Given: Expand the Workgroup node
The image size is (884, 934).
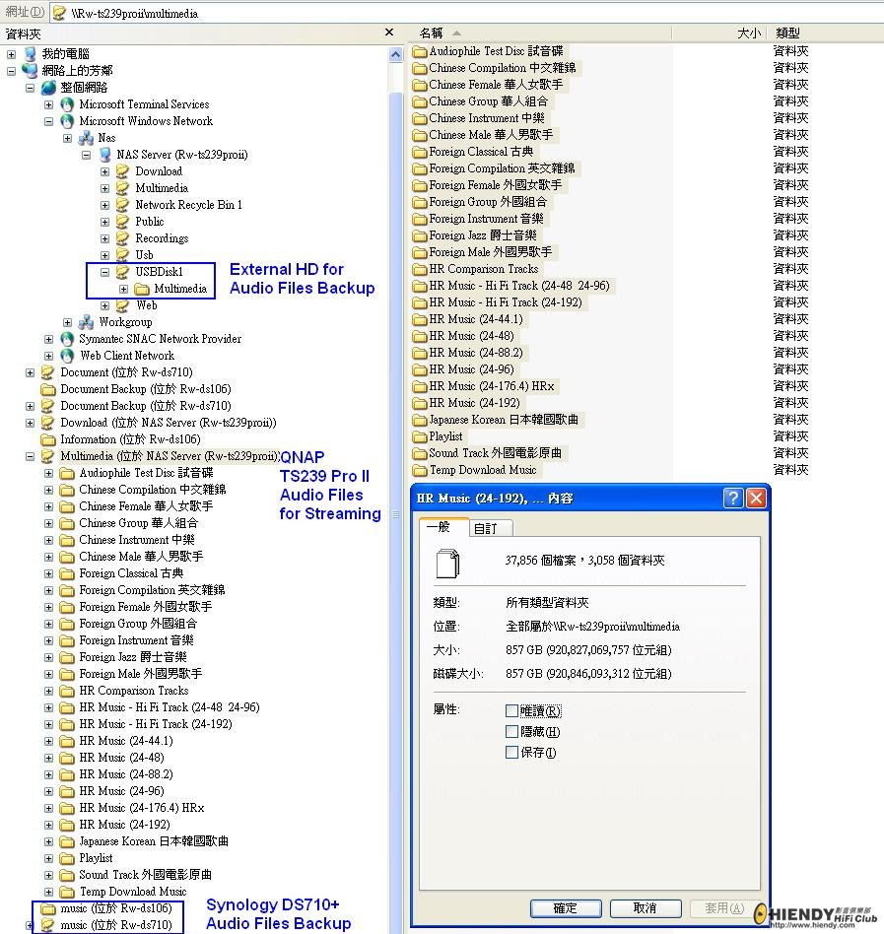Looking at the screenshot, I should (67, 322).
